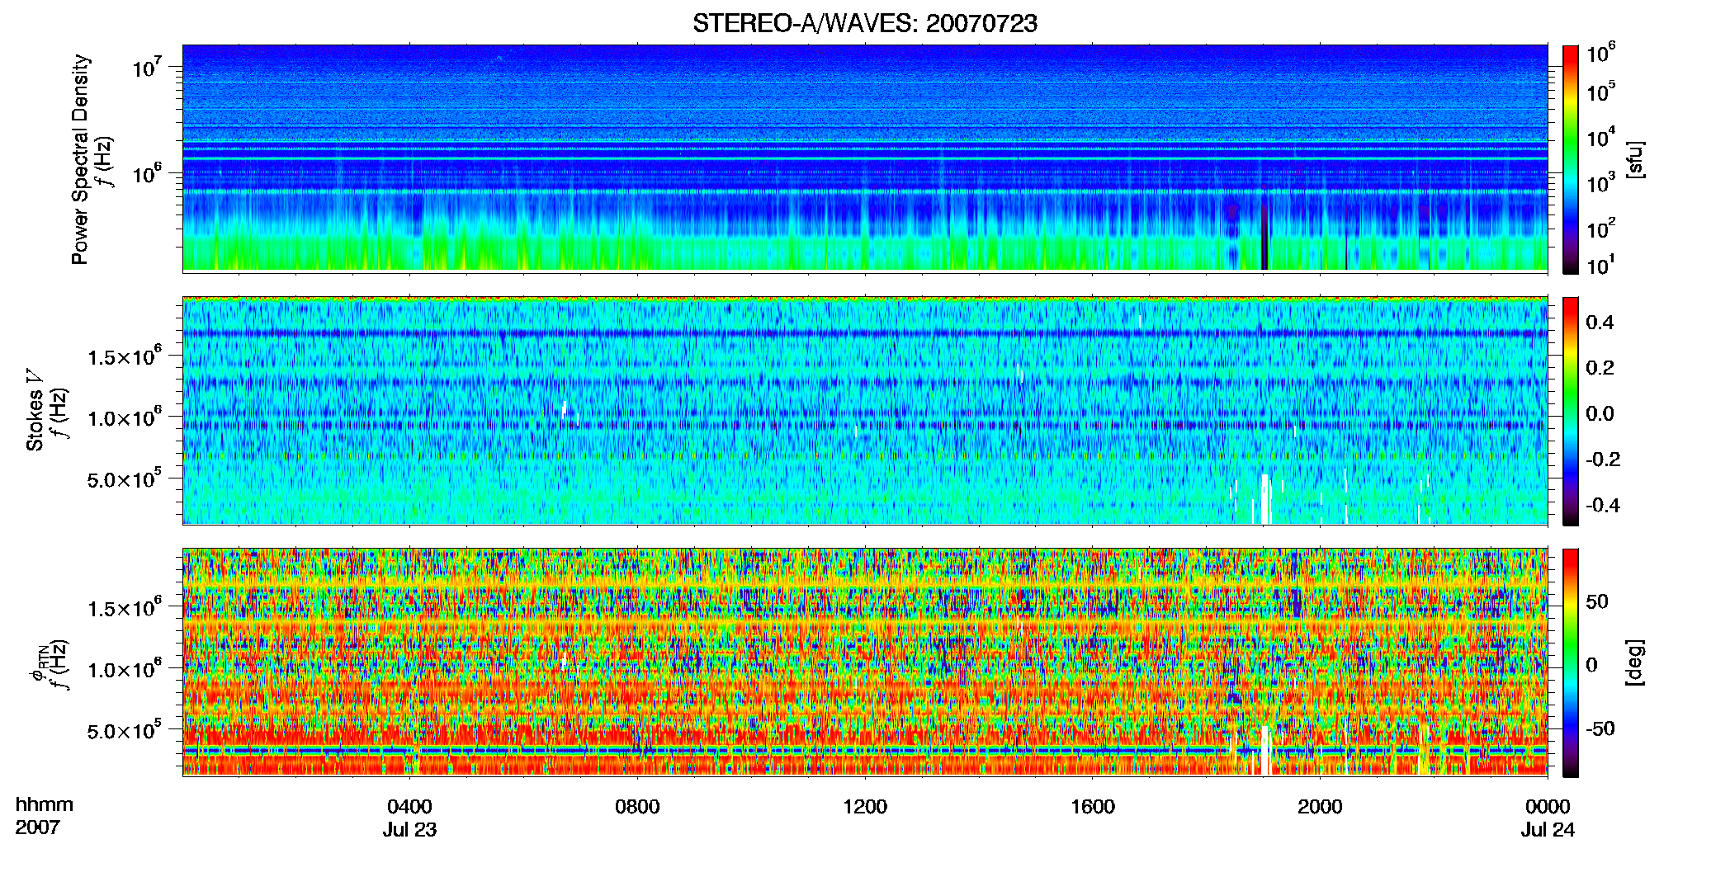This screenshot has height=891, width=1730.
Task: Click the 0.4 tick on the Stokes V colorbar
Action: pyautogui.click(x=1600, y=323)
